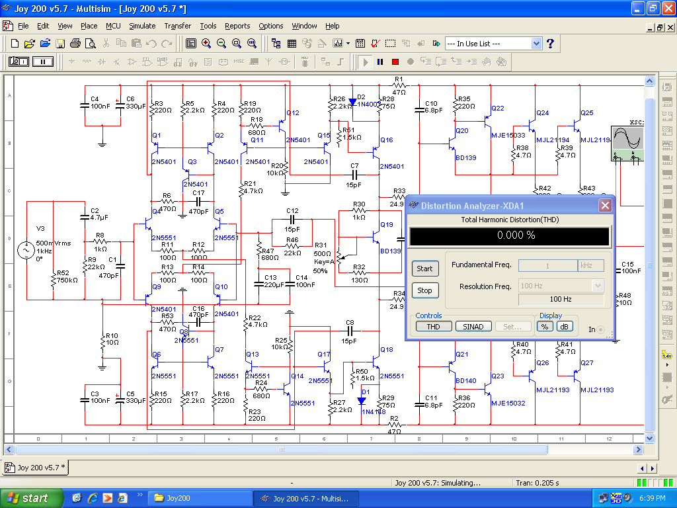Toggle full screen view icon
The image size is (677, 508).
tap(191, 44)
